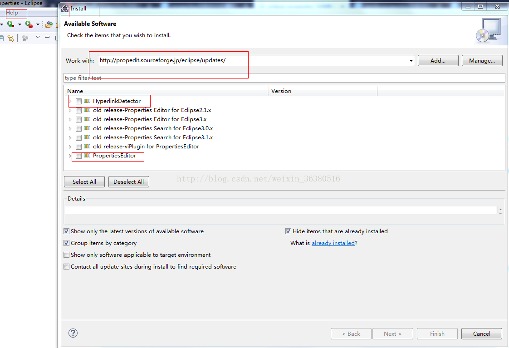Click category icon of Properties Editor for Eclipse2.1.x
The image size is (509, 348).
coord(87,110)
